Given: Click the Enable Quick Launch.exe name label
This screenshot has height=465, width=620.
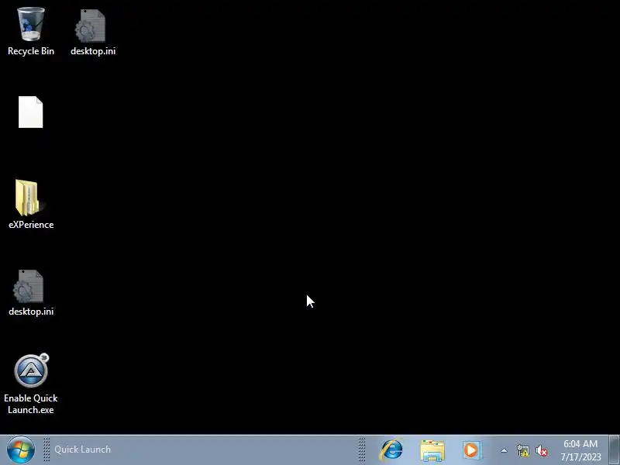Looking at the screenshot, I should point(31,404).
